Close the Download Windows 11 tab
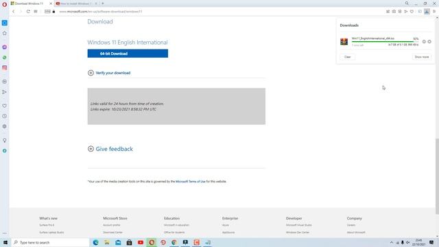439x247 pixels. [x=51, y=3]
